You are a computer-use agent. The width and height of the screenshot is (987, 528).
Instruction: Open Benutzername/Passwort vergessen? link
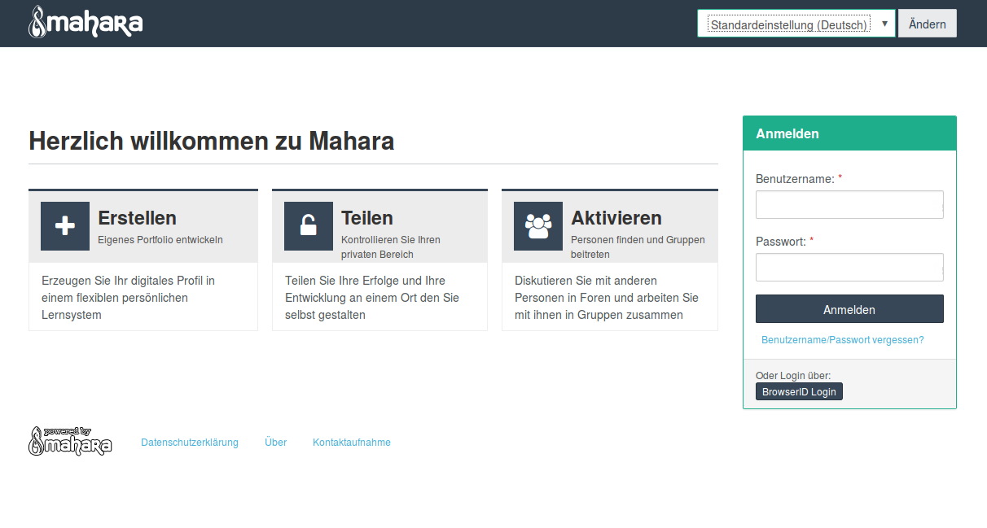click(x=843, y=340)
